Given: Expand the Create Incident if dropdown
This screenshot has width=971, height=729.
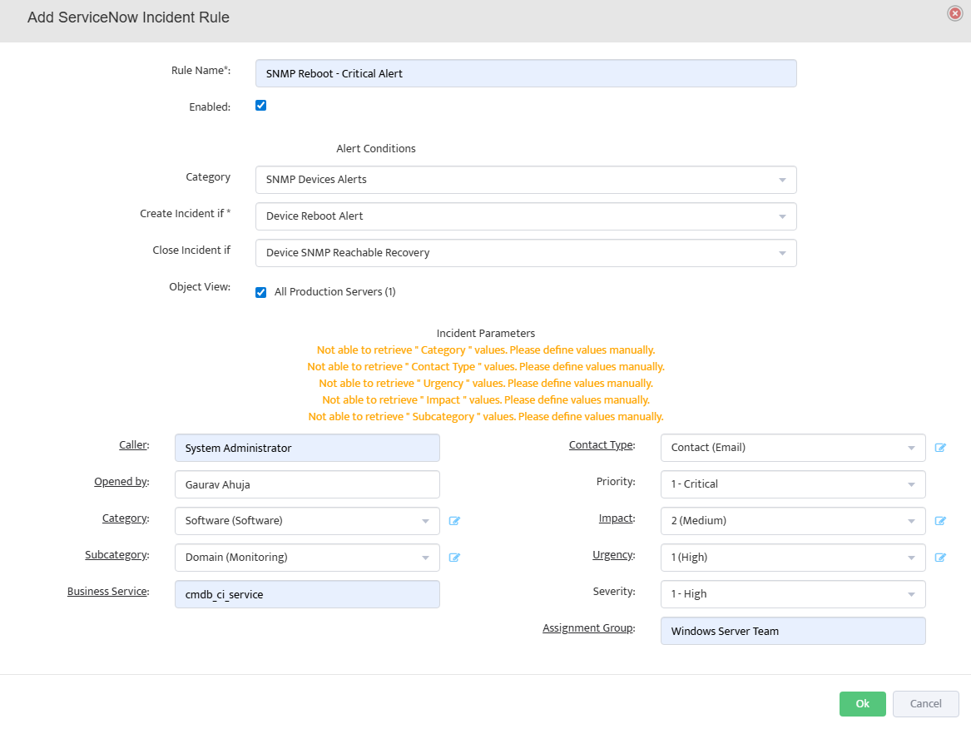Looking at the screenshot, I should click(525, 216).
